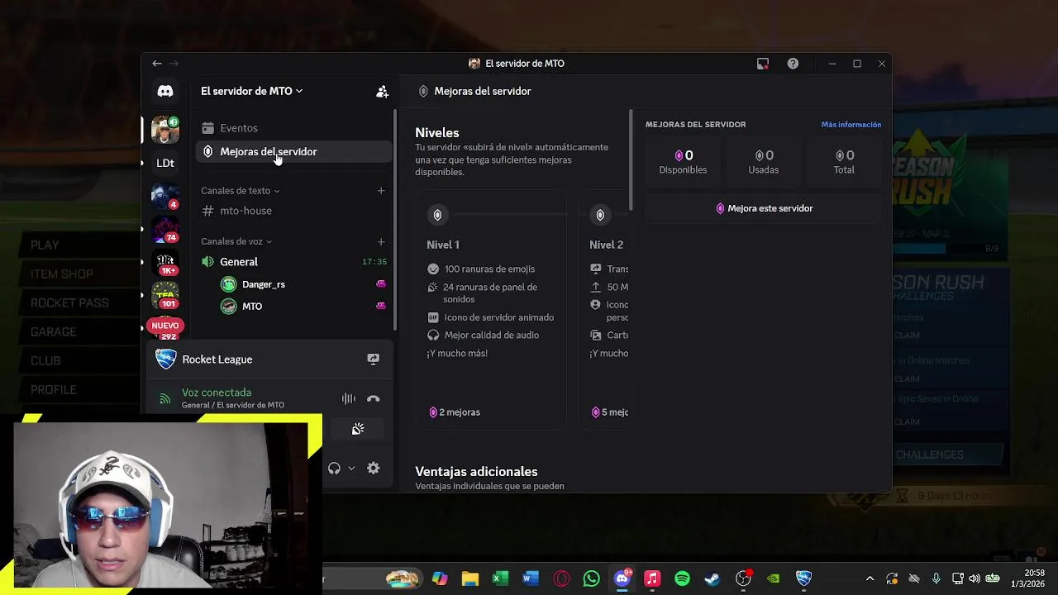Select Nivel 2 level marker icon

pos(600,215)
